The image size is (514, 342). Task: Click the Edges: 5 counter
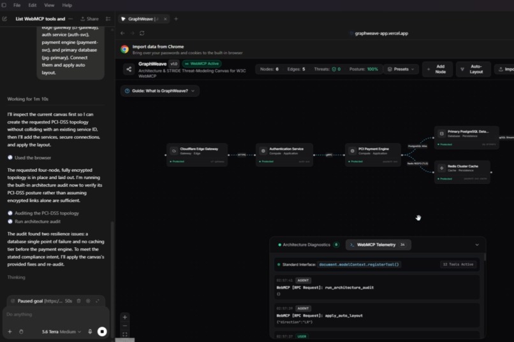point(296,69)
